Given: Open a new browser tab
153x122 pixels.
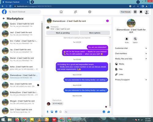Looking at the screenshot, I should (32, 2).
